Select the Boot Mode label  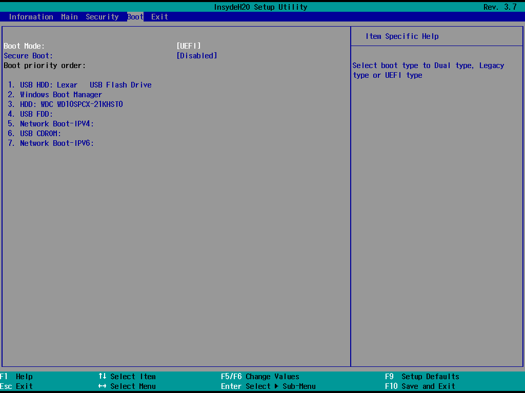(x=24, y=46)
